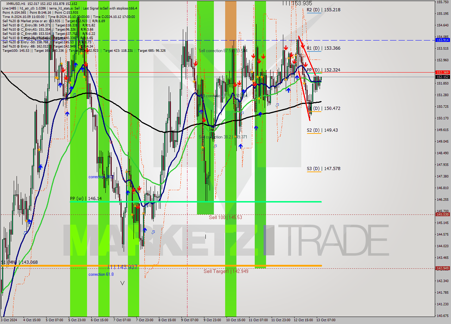Click the 'Time A:2024.10.09 11:00:00' line
This screenshot has height=324, width=451.
(x=68, y=17)
